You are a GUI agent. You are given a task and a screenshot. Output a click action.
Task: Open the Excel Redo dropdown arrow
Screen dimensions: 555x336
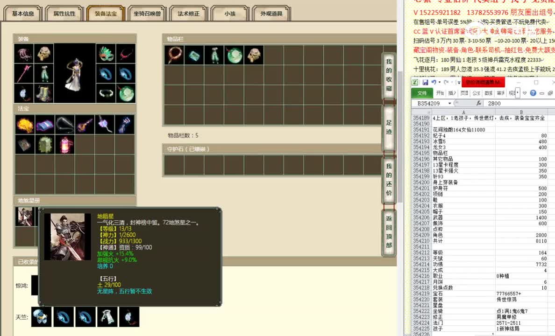coord(452,82)
